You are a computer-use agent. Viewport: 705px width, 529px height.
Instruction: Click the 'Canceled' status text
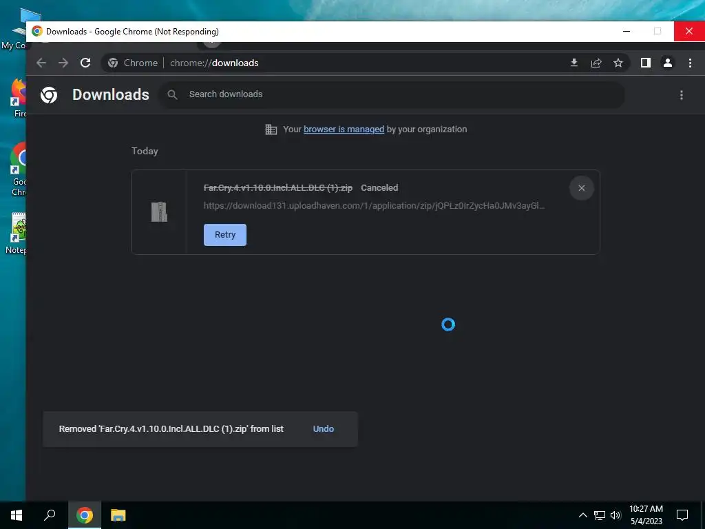[x=379, y=187]
